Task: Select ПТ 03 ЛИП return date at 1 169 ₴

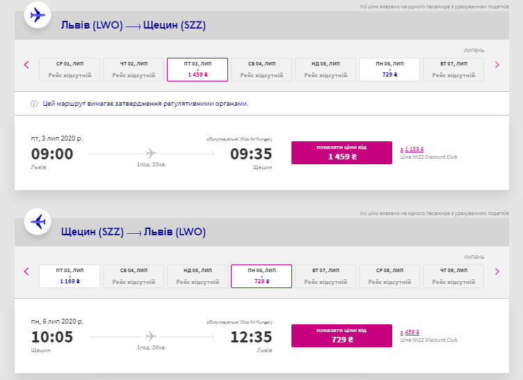Action: [x=70, y=276]
